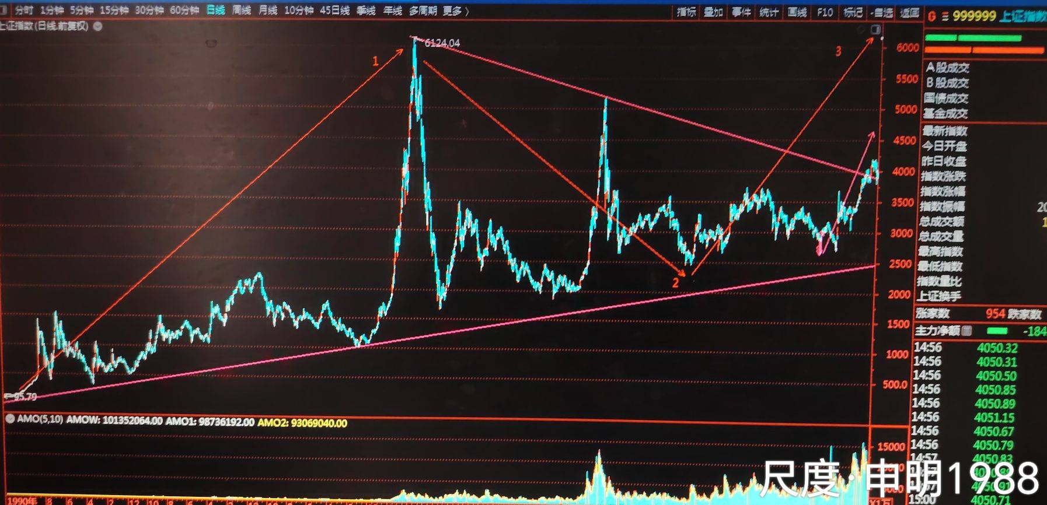Open the 多周期 multi-period view

tap(423, 11)
